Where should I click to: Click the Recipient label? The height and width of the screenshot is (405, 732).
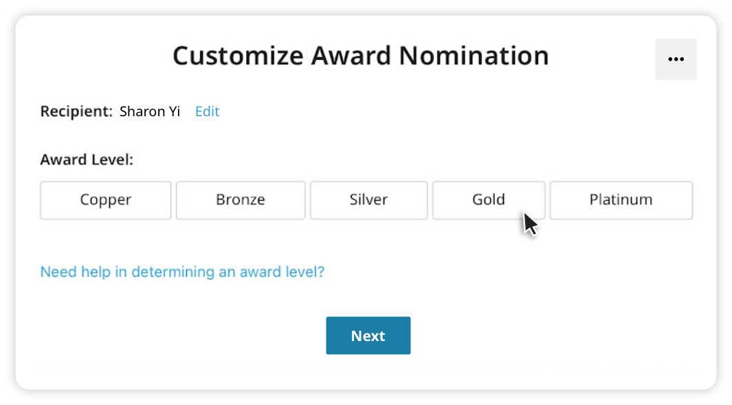[76, 111]
